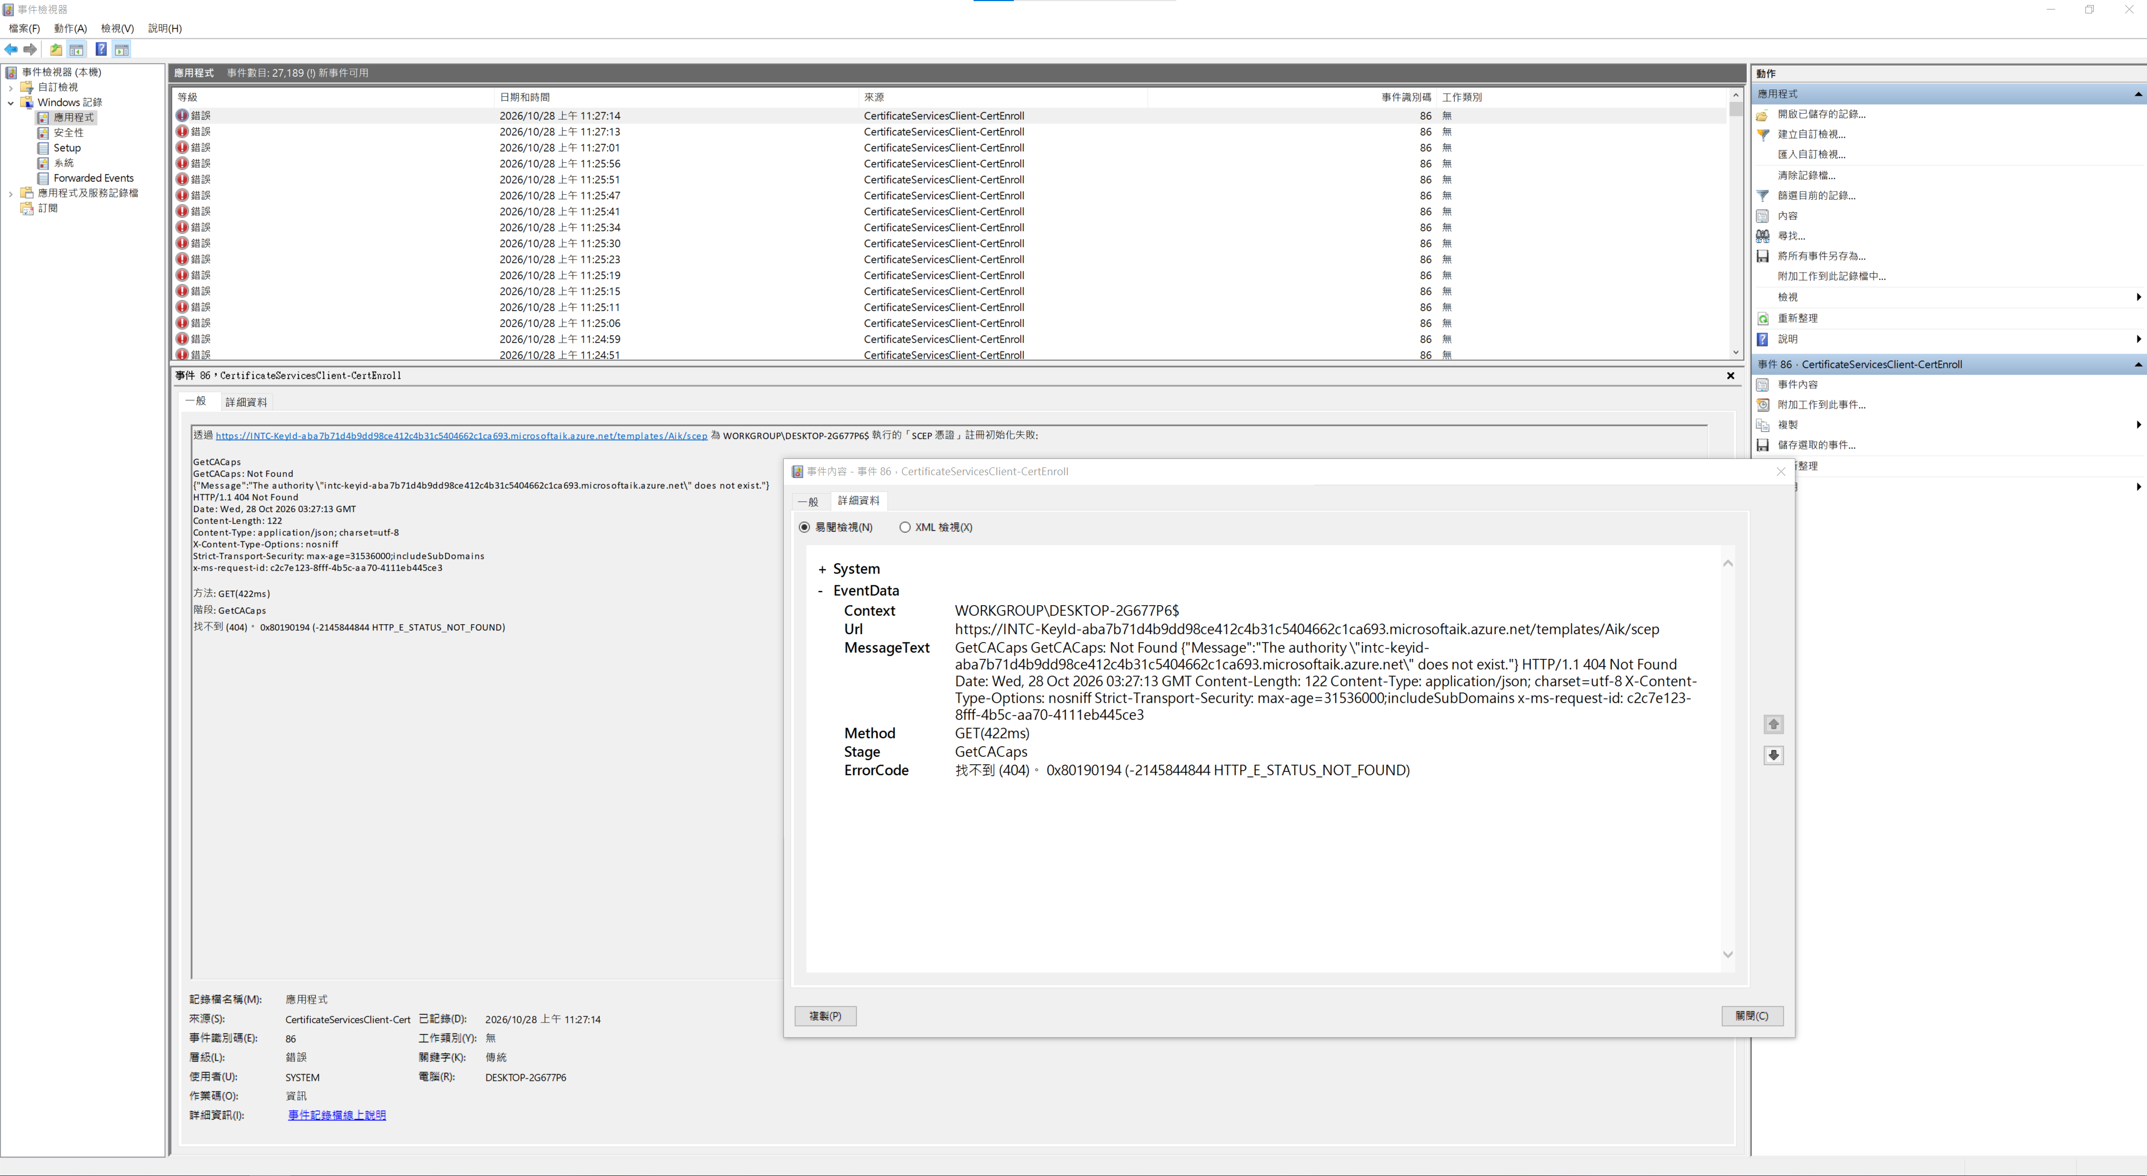Screen dimensions: 2147x1176
Task: Show previous event with up arrow button
Action: [x=1774, y=724]
